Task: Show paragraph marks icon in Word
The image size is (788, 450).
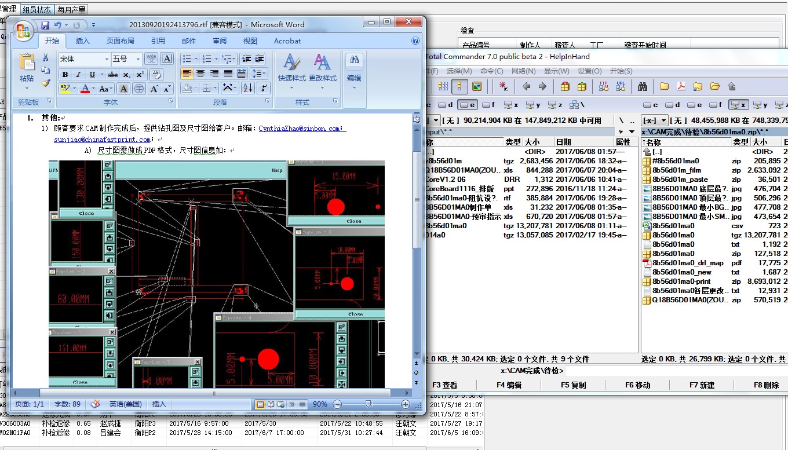Action: [264, 88]
